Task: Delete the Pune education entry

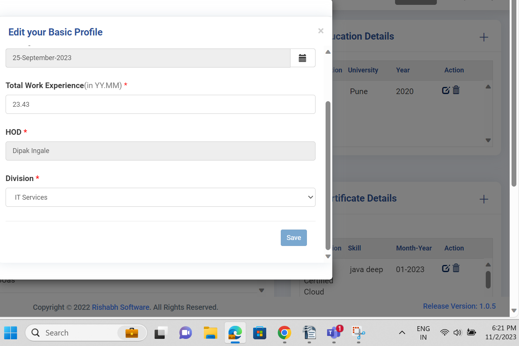Action: tap(456, 90)
